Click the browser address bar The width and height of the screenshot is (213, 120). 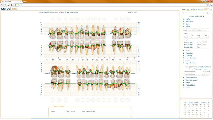tap(110, 5)
